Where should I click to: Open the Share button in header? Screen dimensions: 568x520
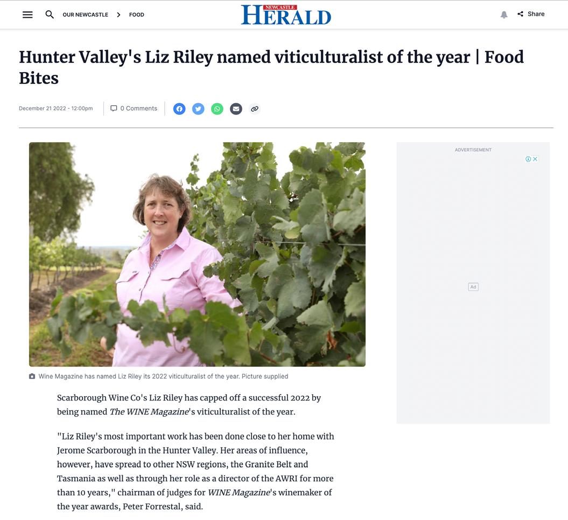click(x=531, y=14)
